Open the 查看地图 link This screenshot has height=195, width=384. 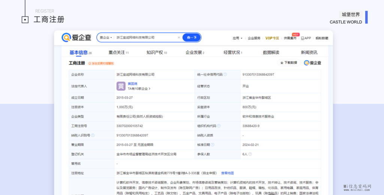point(227,173)
